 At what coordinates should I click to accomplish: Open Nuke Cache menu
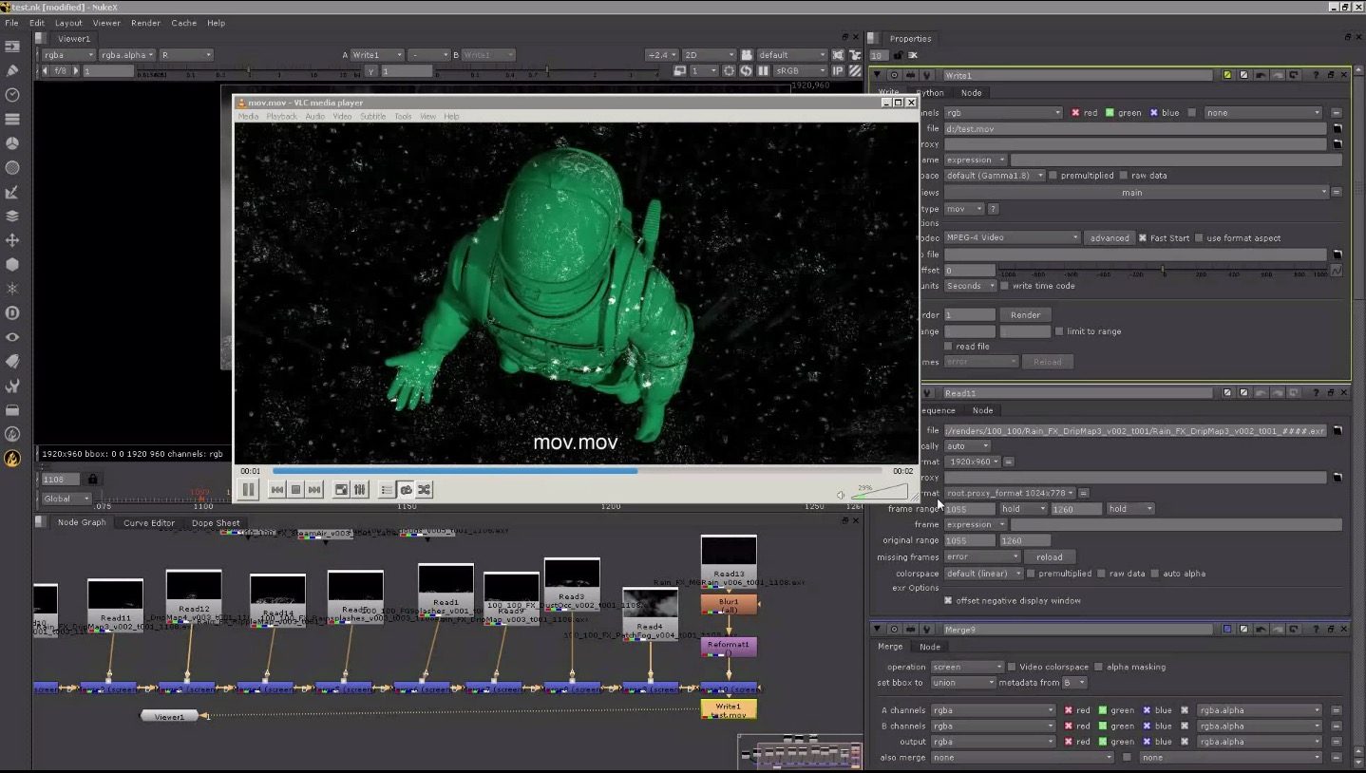[x=183, y=23]
